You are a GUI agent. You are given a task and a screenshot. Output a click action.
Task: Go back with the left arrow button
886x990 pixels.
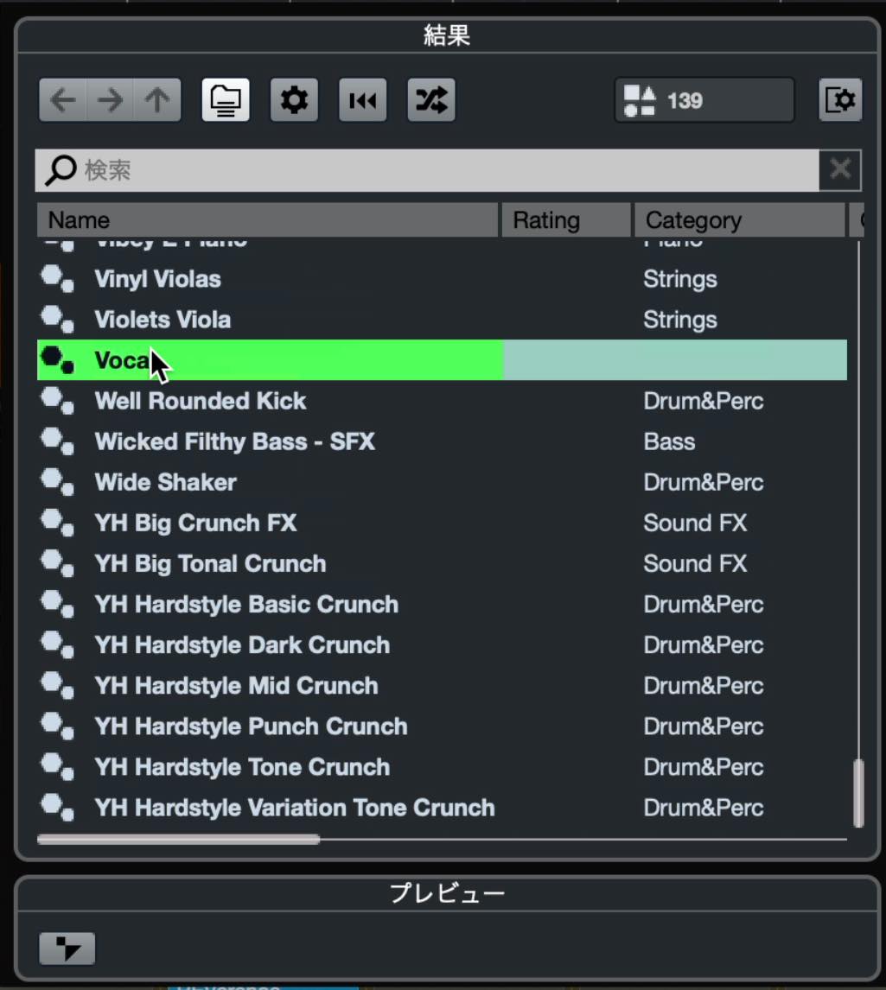62,99
